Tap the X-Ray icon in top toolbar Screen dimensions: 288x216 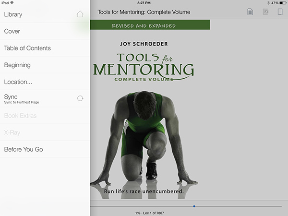(265, 12)
